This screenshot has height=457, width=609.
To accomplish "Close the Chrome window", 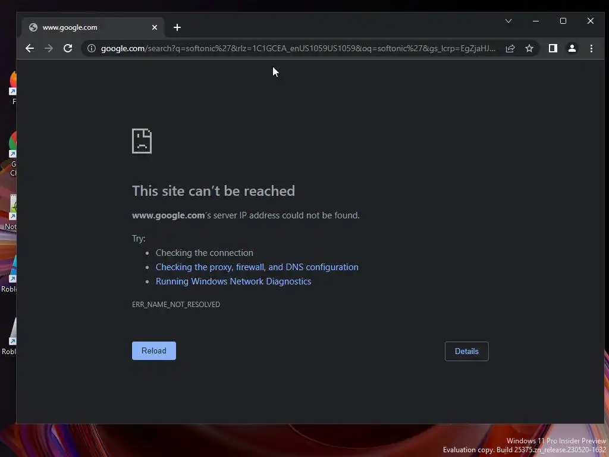I will pos(591,21).
